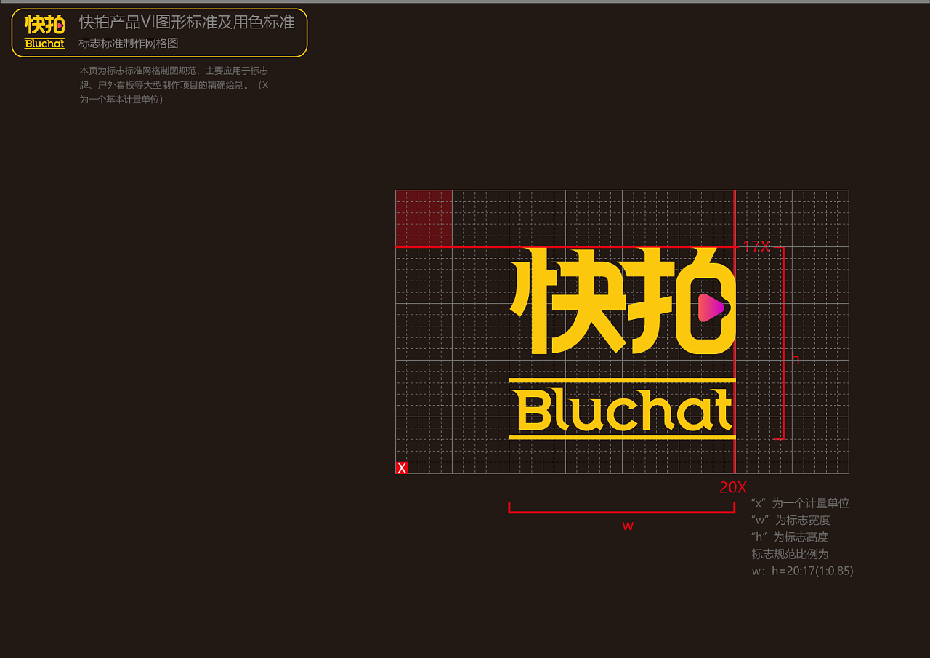Select the legend line “x”为一个计量单位

click(800, 503)
